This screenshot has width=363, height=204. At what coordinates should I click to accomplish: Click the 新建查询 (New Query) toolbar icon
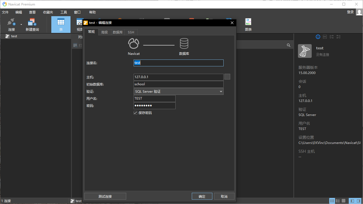(32, 22)
